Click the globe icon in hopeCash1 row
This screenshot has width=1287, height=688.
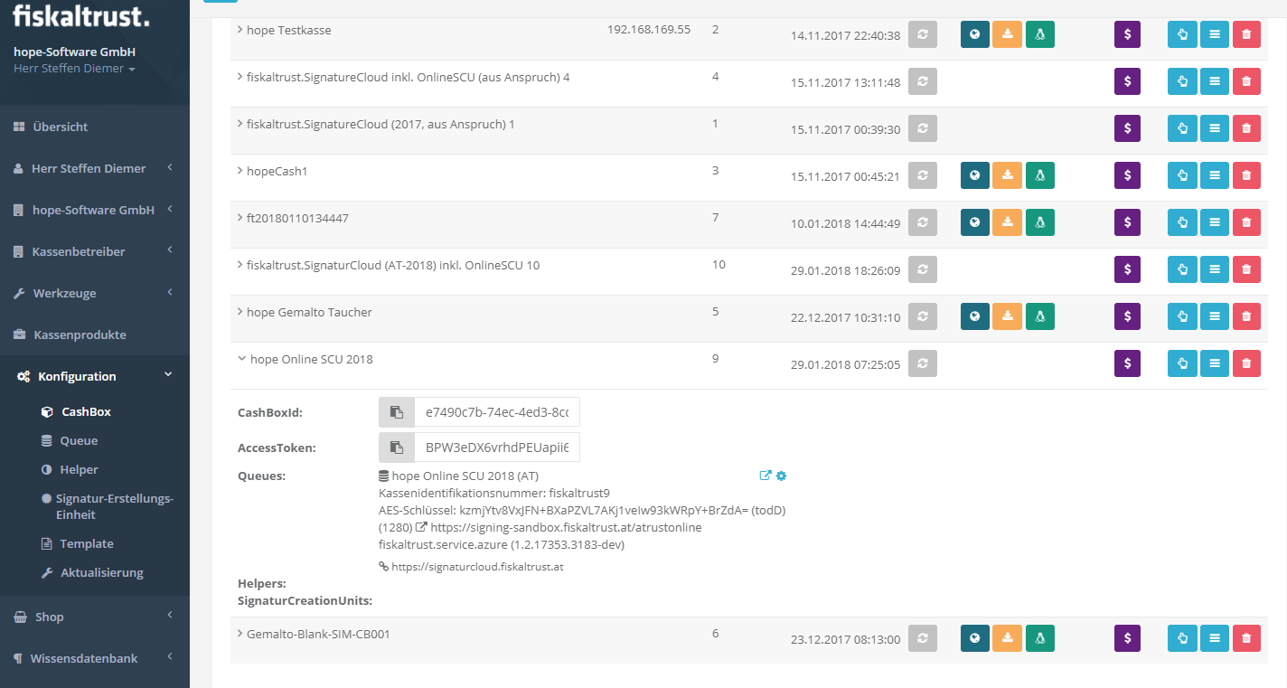tap(975, 175)
